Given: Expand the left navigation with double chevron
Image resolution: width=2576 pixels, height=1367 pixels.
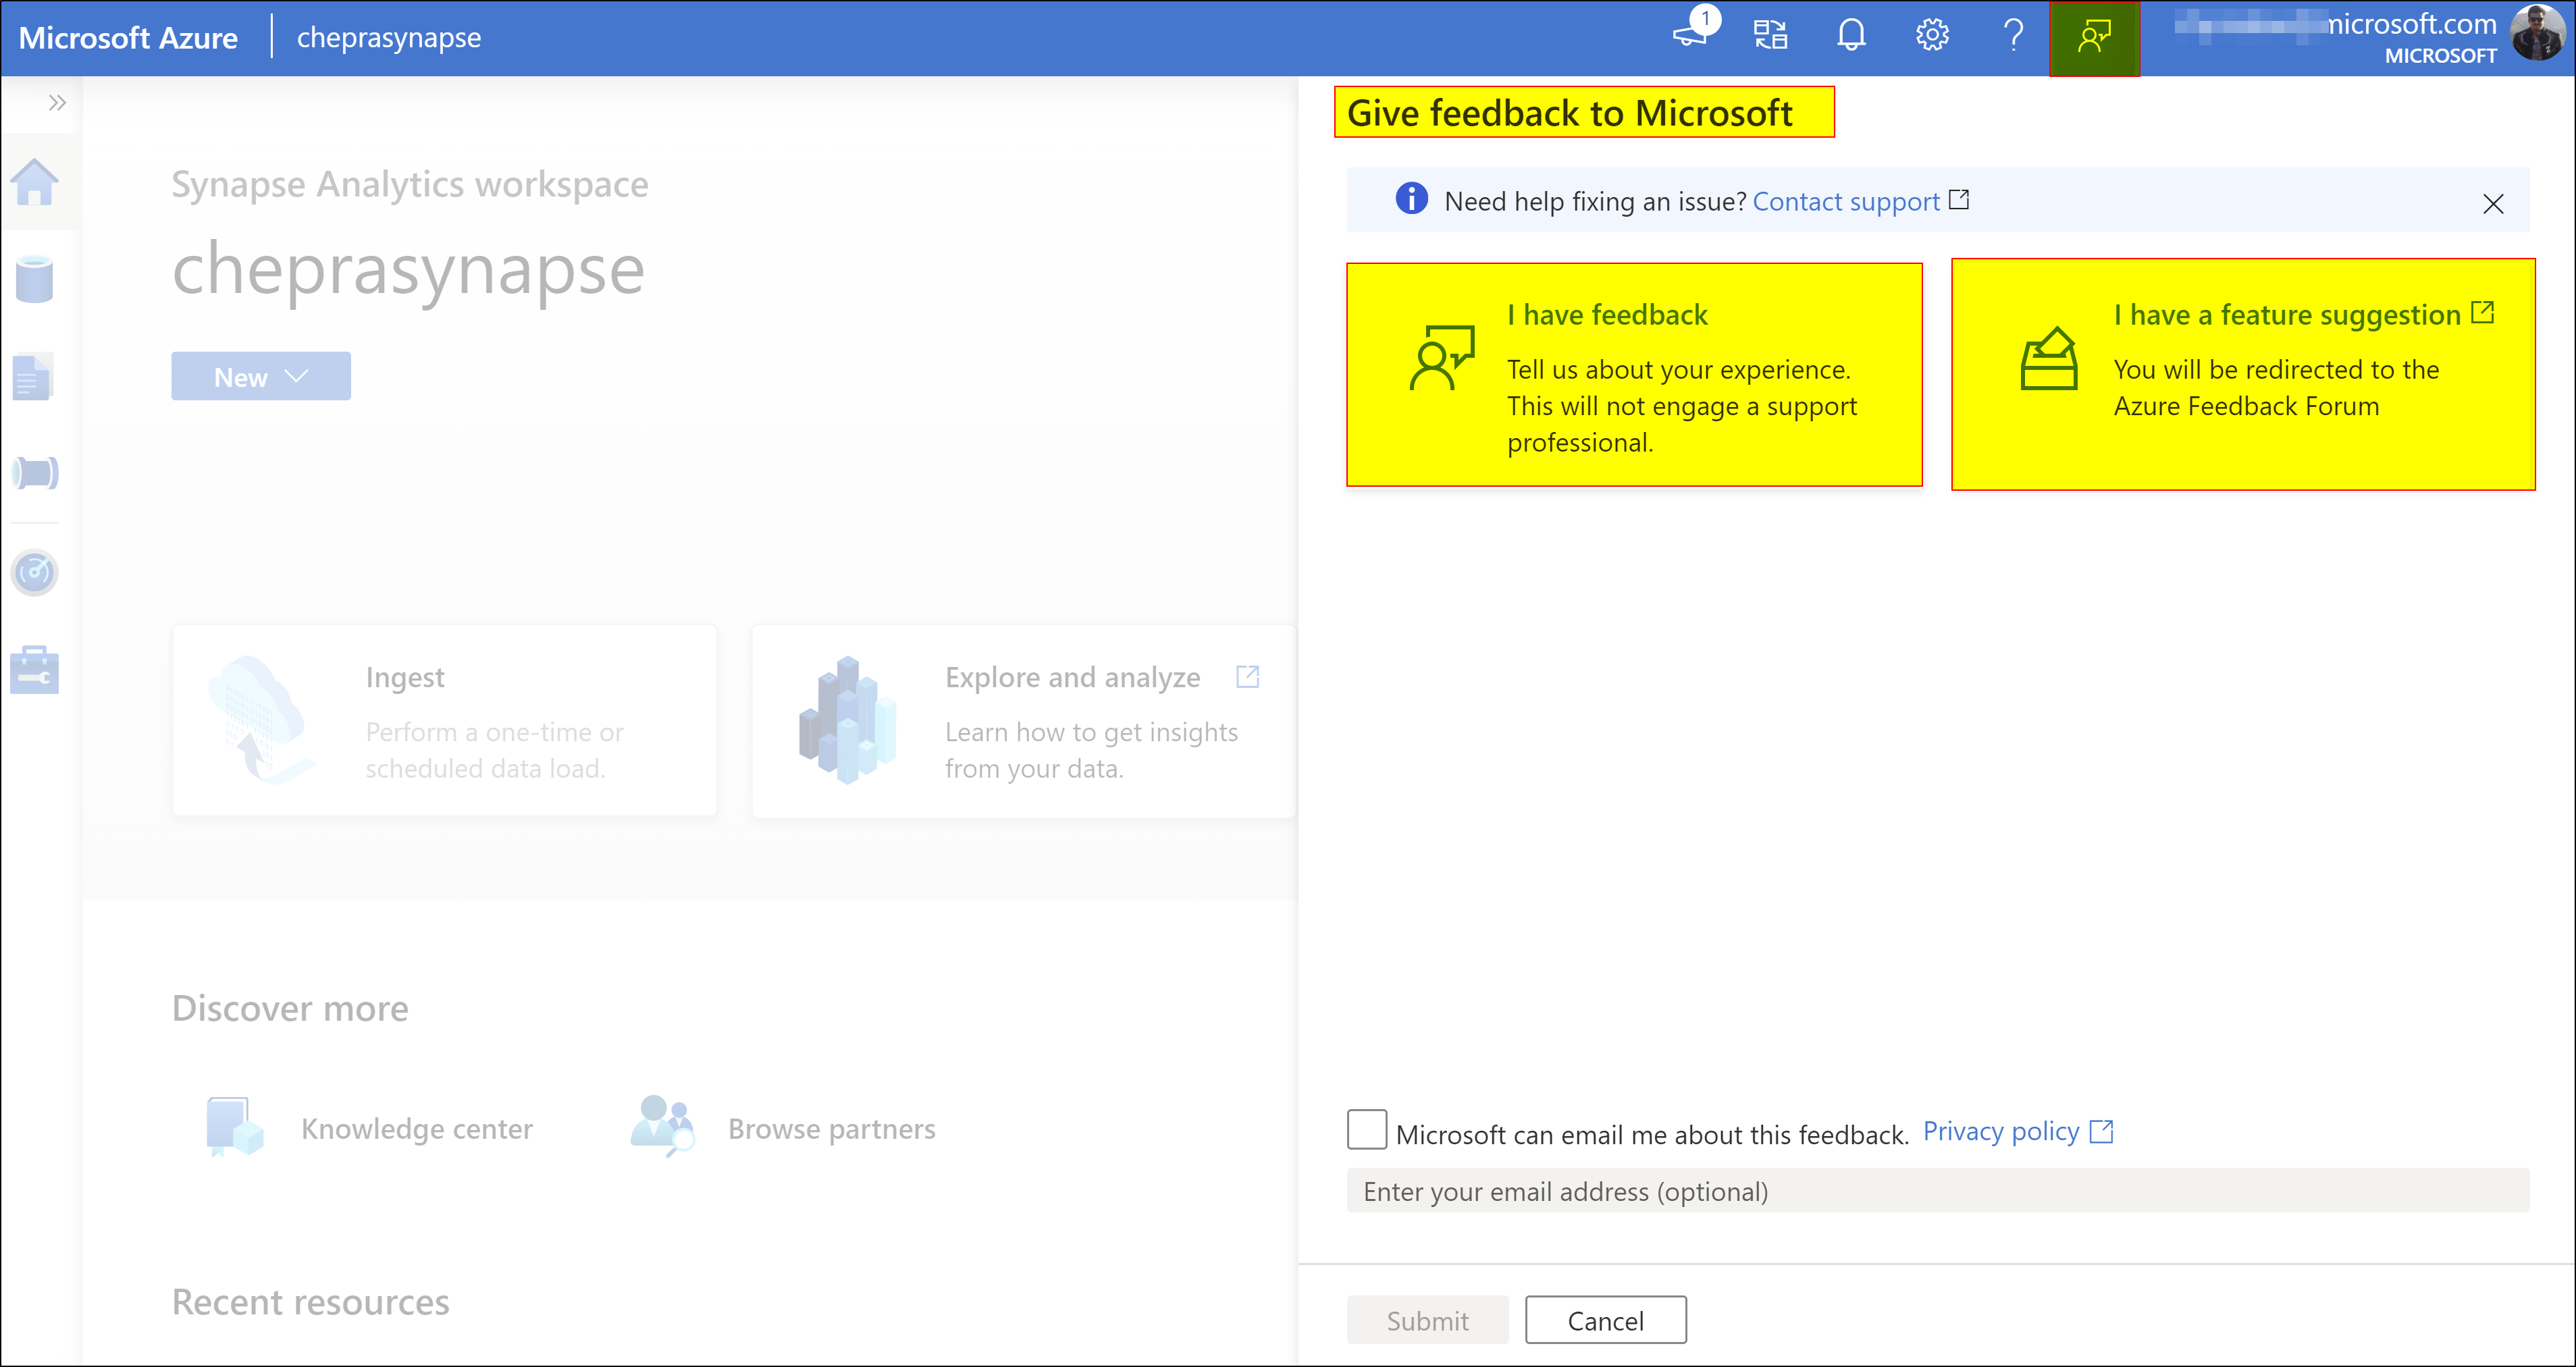Looking at the screenshot, I should [57, 102].
